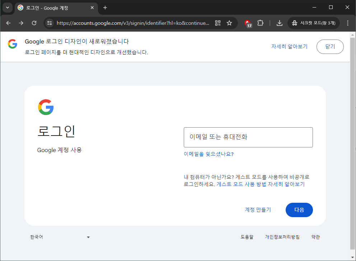Open the tab search dropdown arrow
Screen dimensions: 356x261
(x=8, y=8)
